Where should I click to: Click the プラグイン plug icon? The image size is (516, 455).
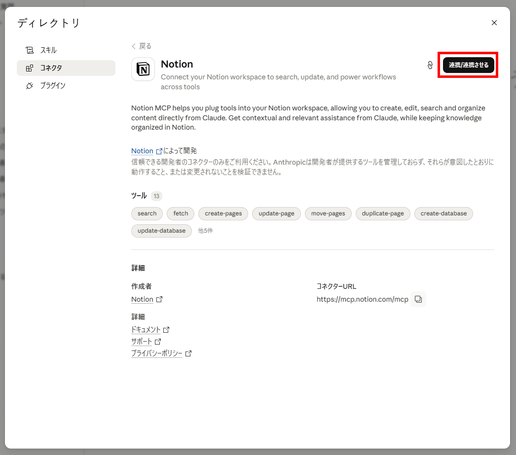click(x=30, y=85)
